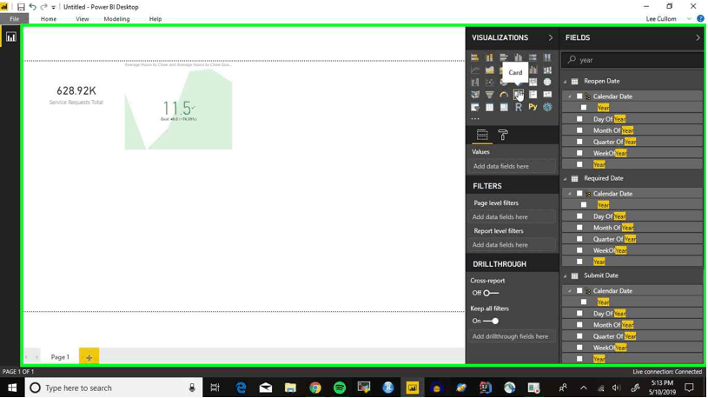Switch to the Format paint roller tab
This screenshot has width=708, height=398.
pos(503,135)
